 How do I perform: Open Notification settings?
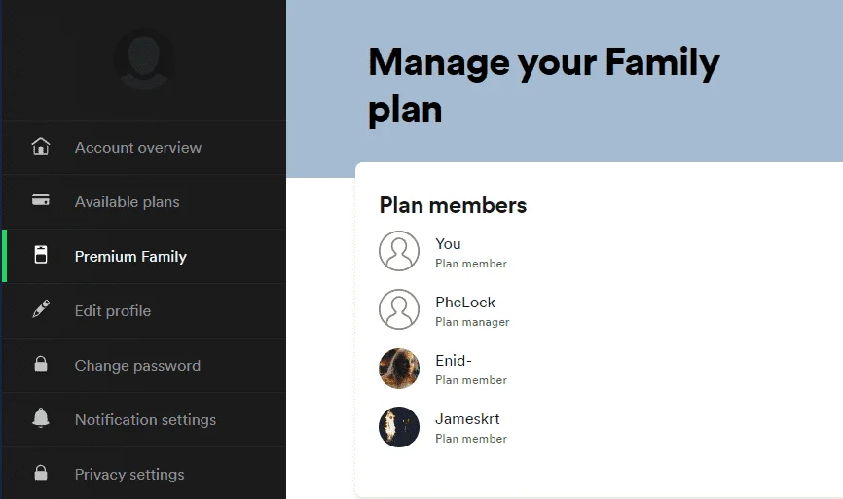[x=144, y=420]
